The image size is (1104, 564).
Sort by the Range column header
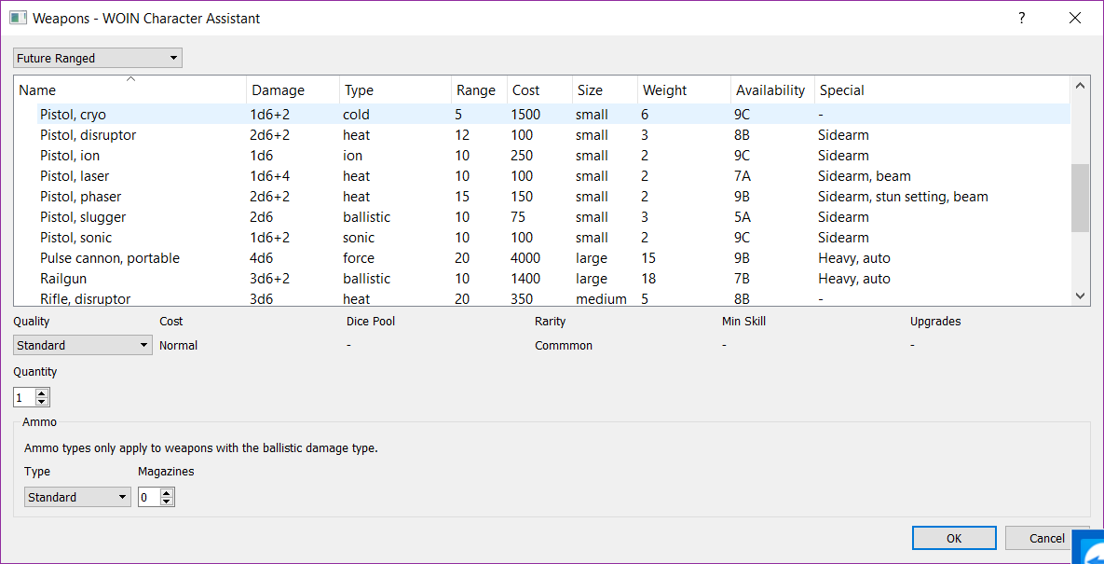[479, 90]
